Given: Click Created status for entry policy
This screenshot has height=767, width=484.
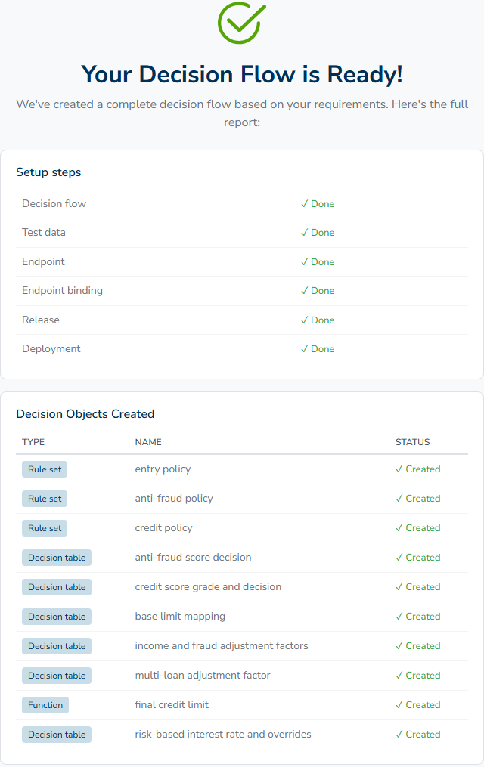Looking at the screenshot, I should (418, 469).
